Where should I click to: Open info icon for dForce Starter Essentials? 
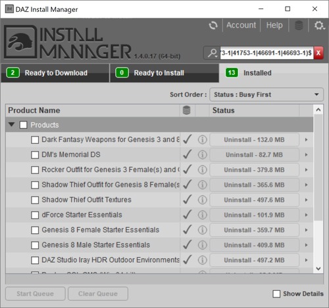click(x=202, y=215)
